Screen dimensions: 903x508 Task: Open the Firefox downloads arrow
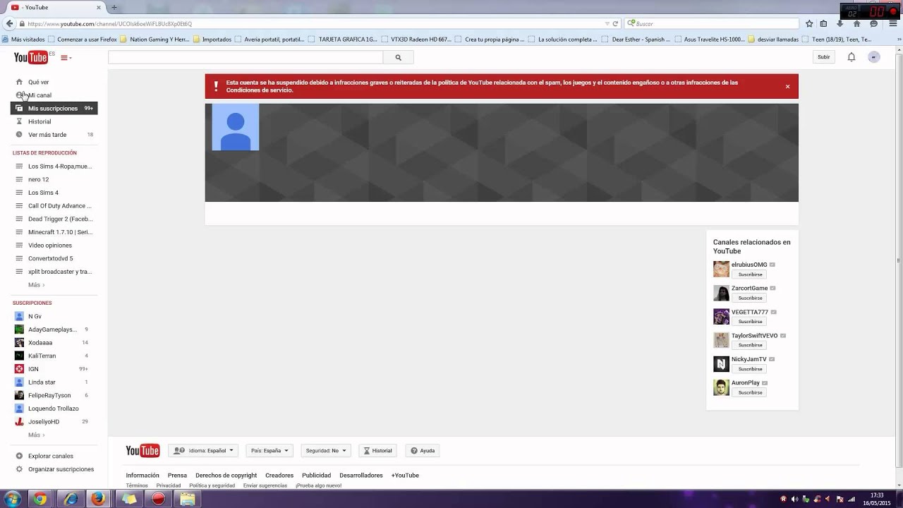840,23
